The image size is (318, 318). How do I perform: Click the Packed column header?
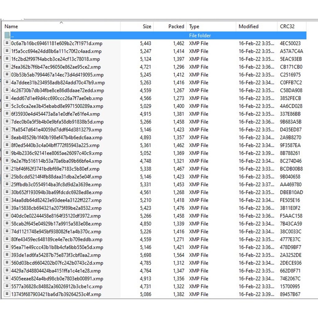coord(176,27)
